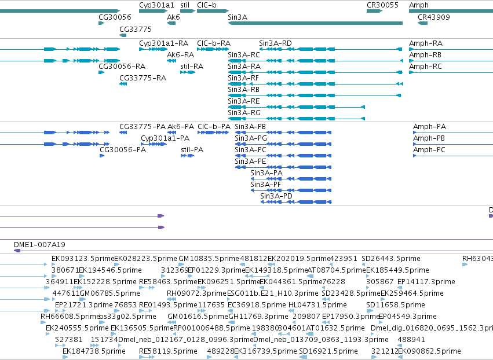The height and width of the screenshot is (360, 493).
Task: Open the ClC-b gene label
Action: 207,5
